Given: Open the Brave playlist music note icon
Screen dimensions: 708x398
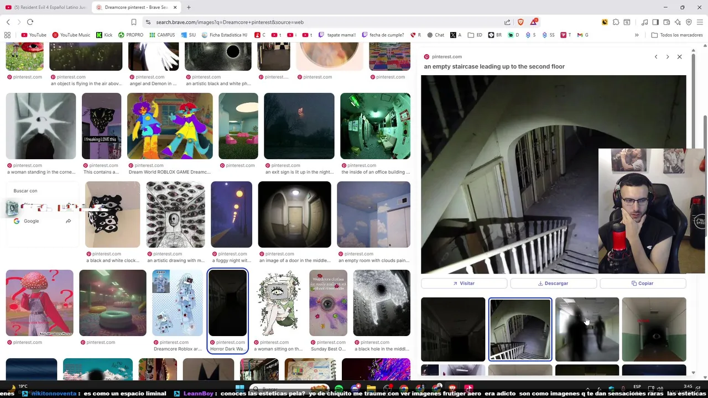Looking at the screenshot, I should pos(644,22).
